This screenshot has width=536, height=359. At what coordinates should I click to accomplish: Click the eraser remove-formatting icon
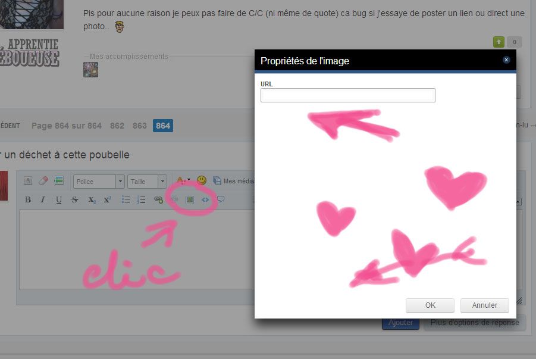[43, 181]
